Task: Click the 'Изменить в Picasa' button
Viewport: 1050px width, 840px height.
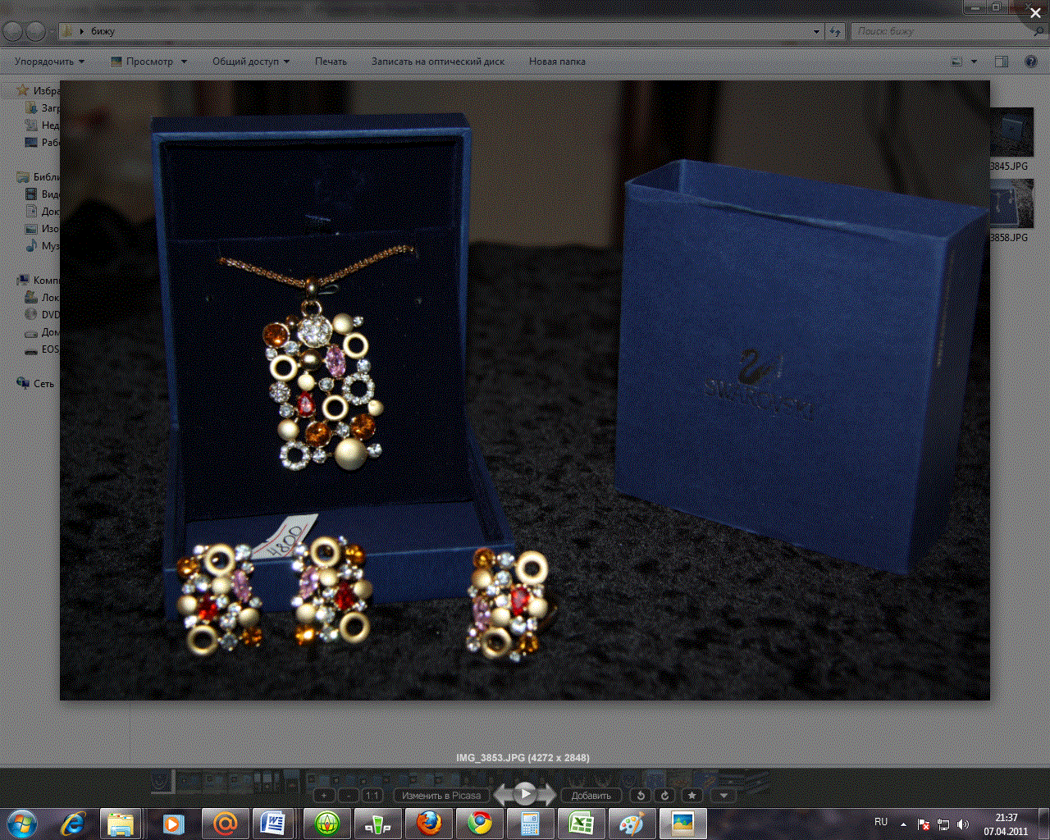Action: point(441,795)
